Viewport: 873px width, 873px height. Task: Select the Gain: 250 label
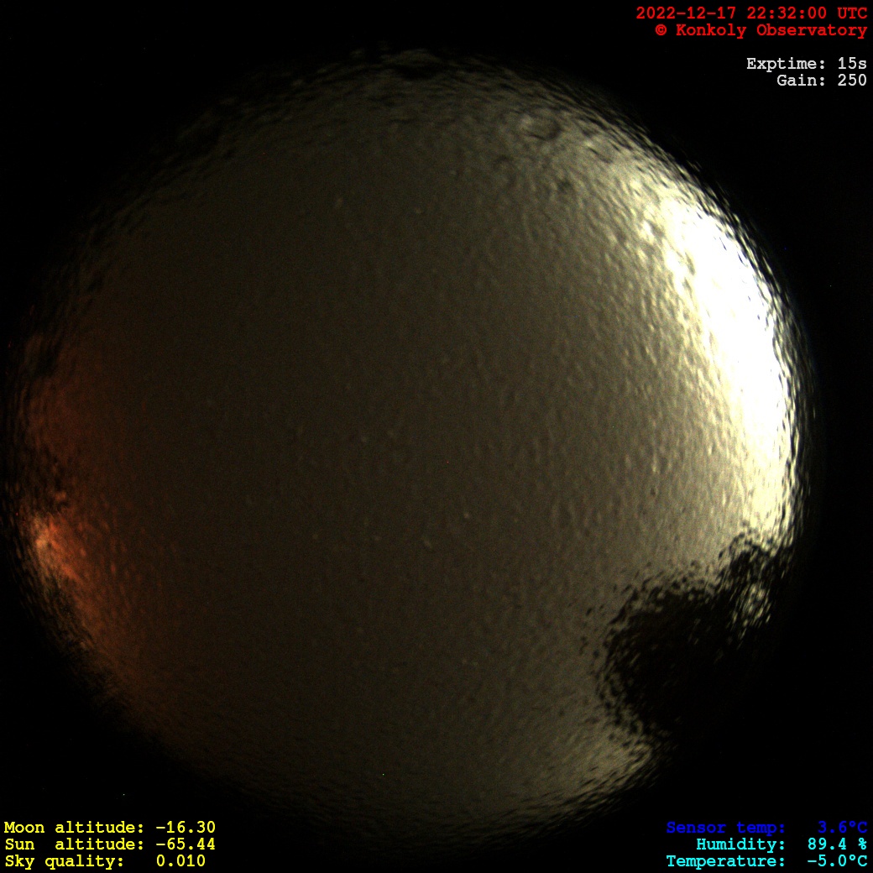click(x=821, y=81)
